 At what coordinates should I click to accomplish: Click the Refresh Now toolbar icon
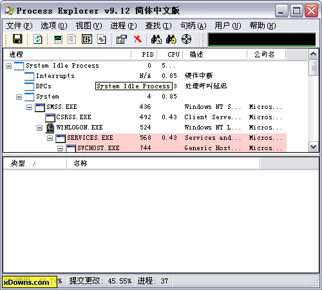coord(38,39)
